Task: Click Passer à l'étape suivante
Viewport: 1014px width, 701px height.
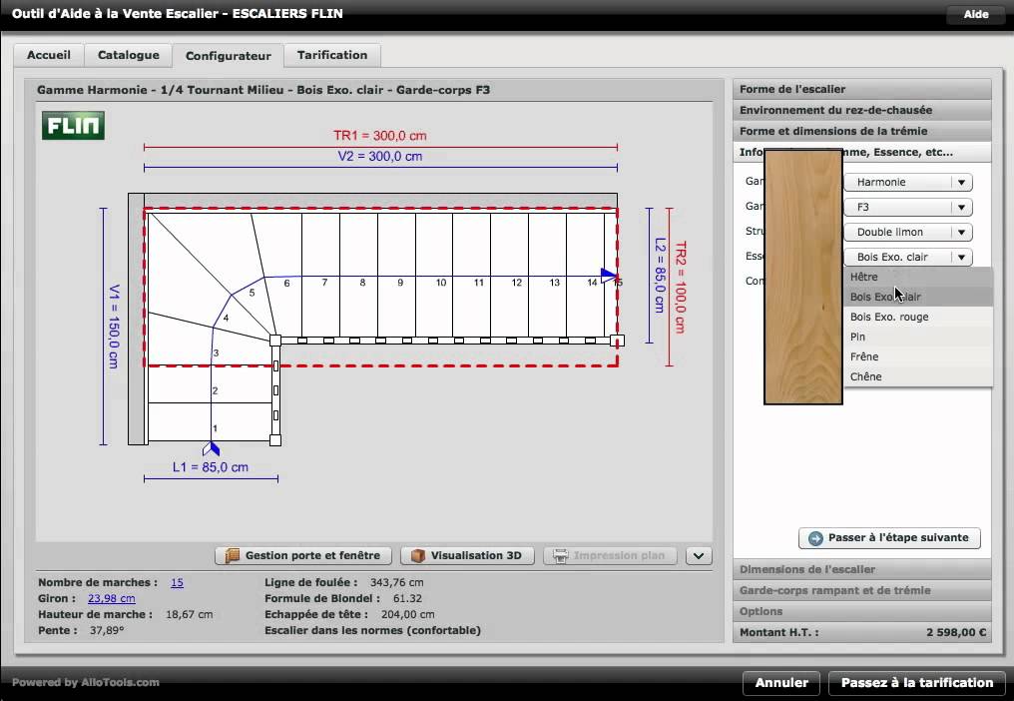Action: [x=889, y=538]
